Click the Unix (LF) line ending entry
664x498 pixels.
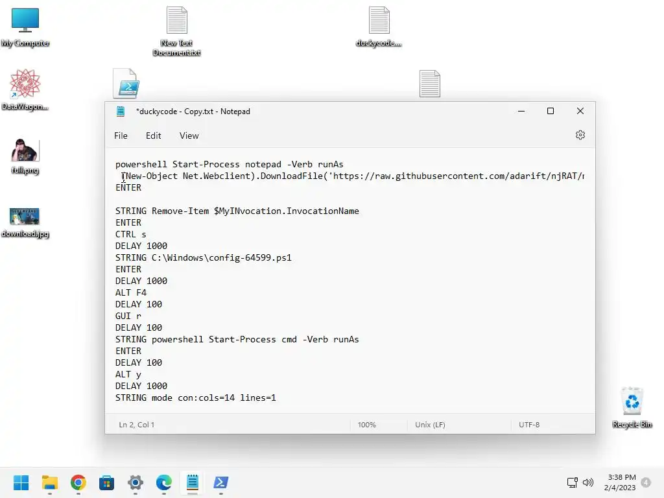click(431, 425)
